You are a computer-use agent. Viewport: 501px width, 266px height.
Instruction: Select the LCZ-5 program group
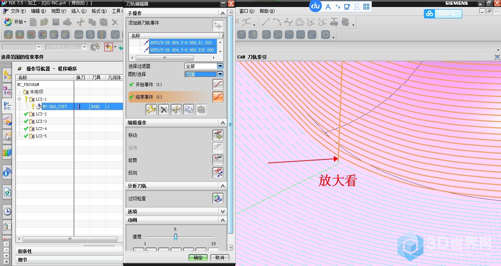coord(41,136)
